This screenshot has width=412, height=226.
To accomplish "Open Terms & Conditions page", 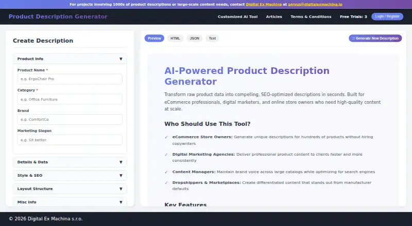I will click(x=311, y=16).
